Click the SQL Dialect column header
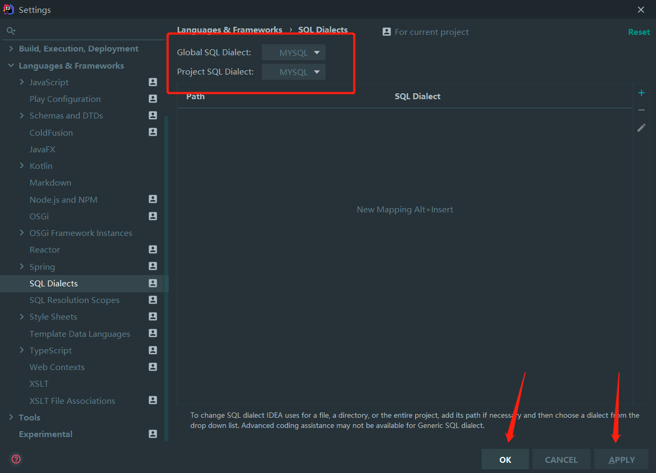This screenshot has width=656, height=473. [x=417, y=97]
